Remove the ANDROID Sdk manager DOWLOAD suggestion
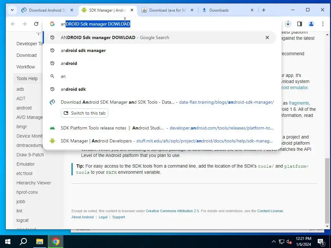Screen dimensions: 331x248 [x=267, y=37]
